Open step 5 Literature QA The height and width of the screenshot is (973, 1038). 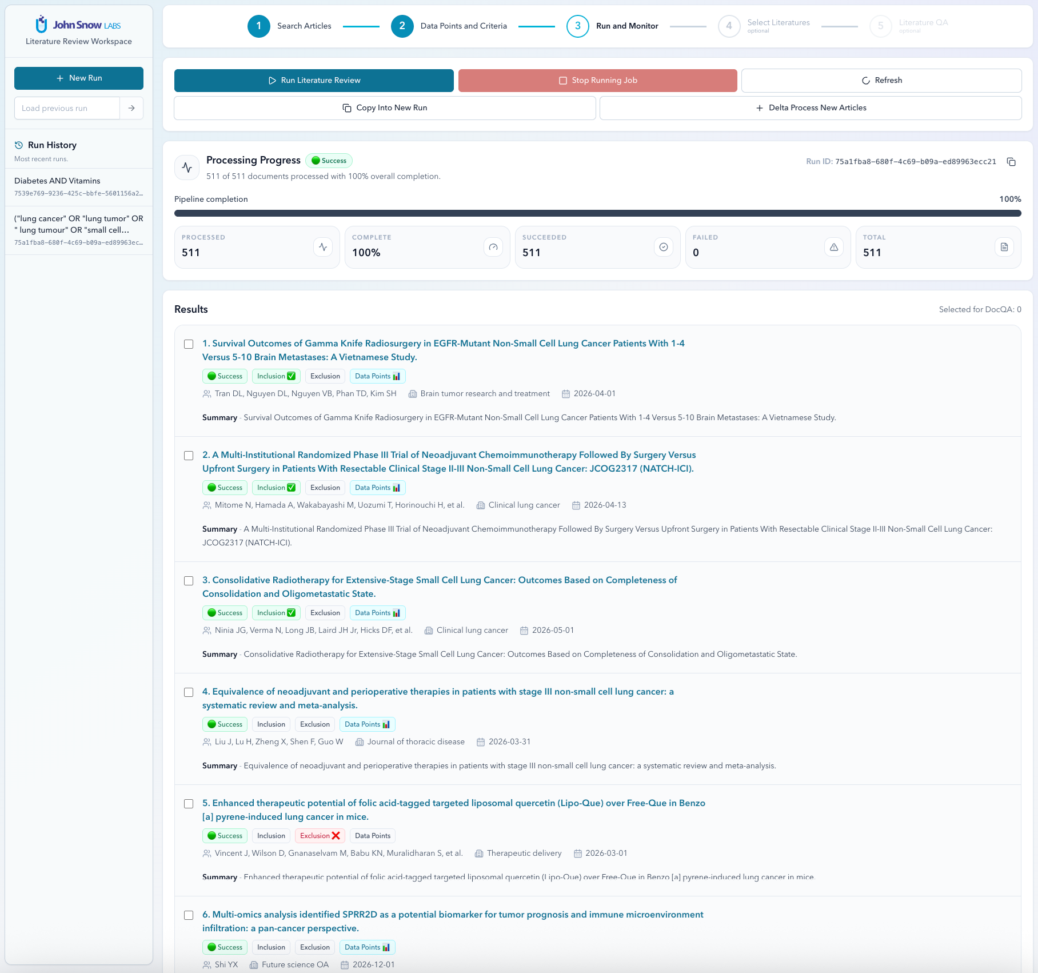pyautogui.click(x=909, y=26)
